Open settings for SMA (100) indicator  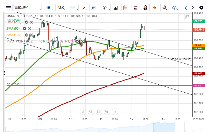(26, 35)
